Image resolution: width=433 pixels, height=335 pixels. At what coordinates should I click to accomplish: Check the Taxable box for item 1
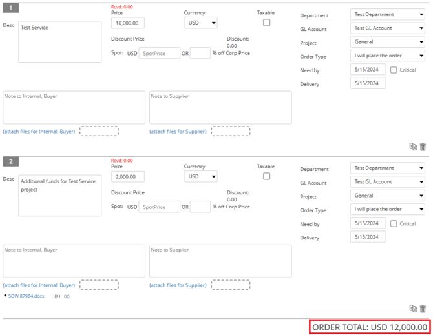point(266,23)
